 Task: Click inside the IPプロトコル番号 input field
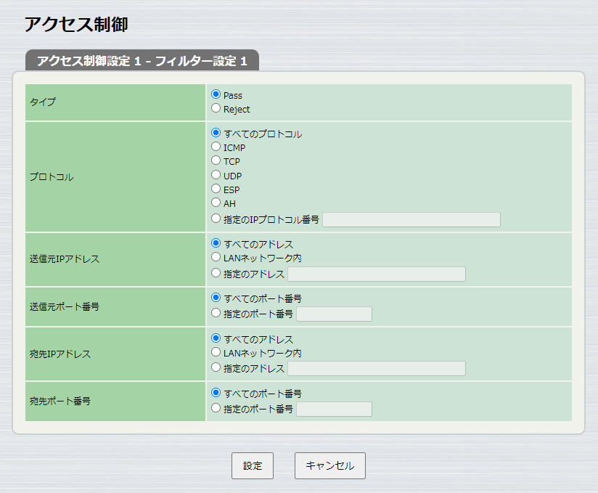[410, 219]
